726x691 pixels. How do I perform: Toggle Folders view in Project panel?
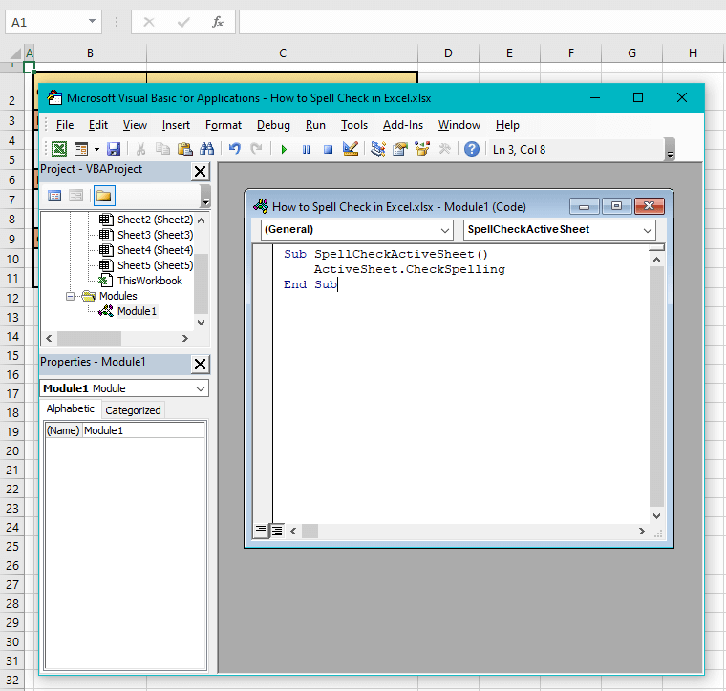point(103,196)
